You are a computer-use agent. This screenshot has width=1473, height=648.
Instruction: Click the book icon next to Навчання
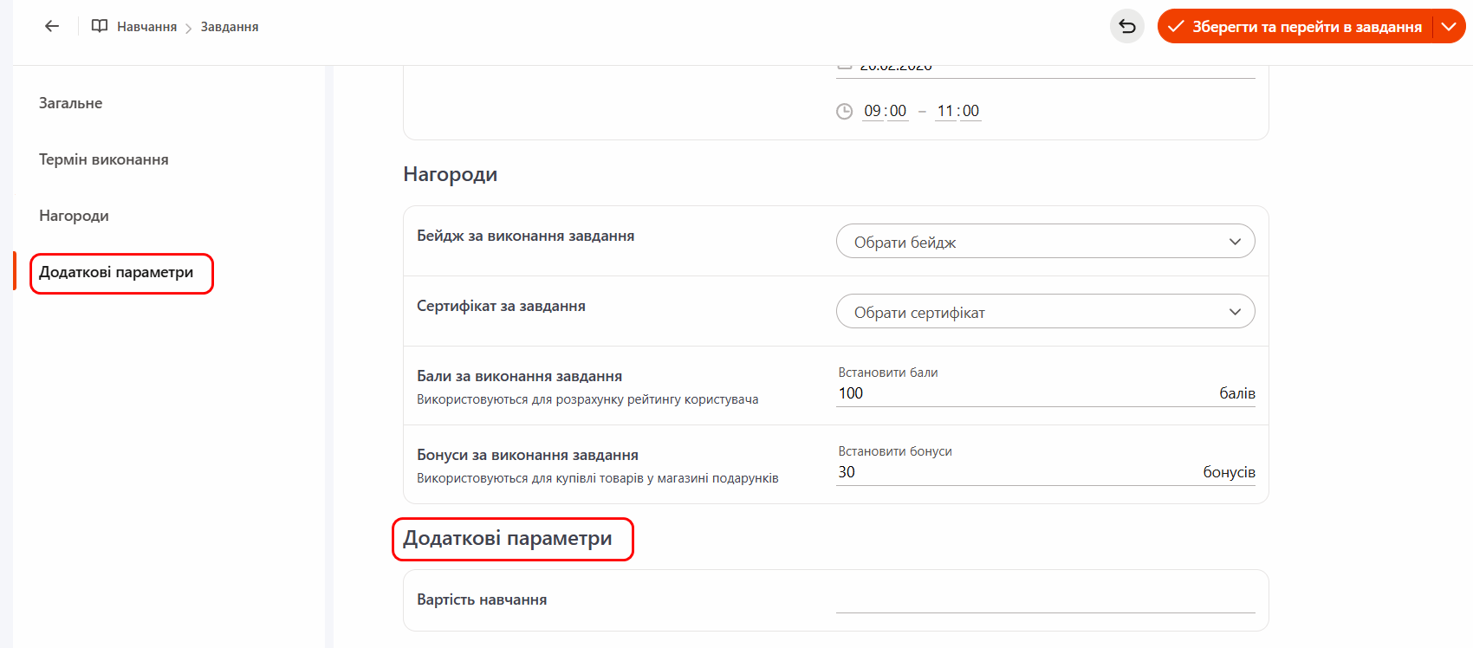point(100,26)
